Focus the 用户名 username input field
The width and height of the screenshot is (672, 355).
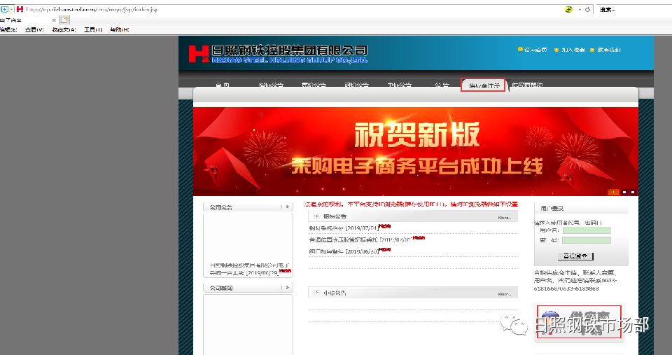click(x=587, y=230)
